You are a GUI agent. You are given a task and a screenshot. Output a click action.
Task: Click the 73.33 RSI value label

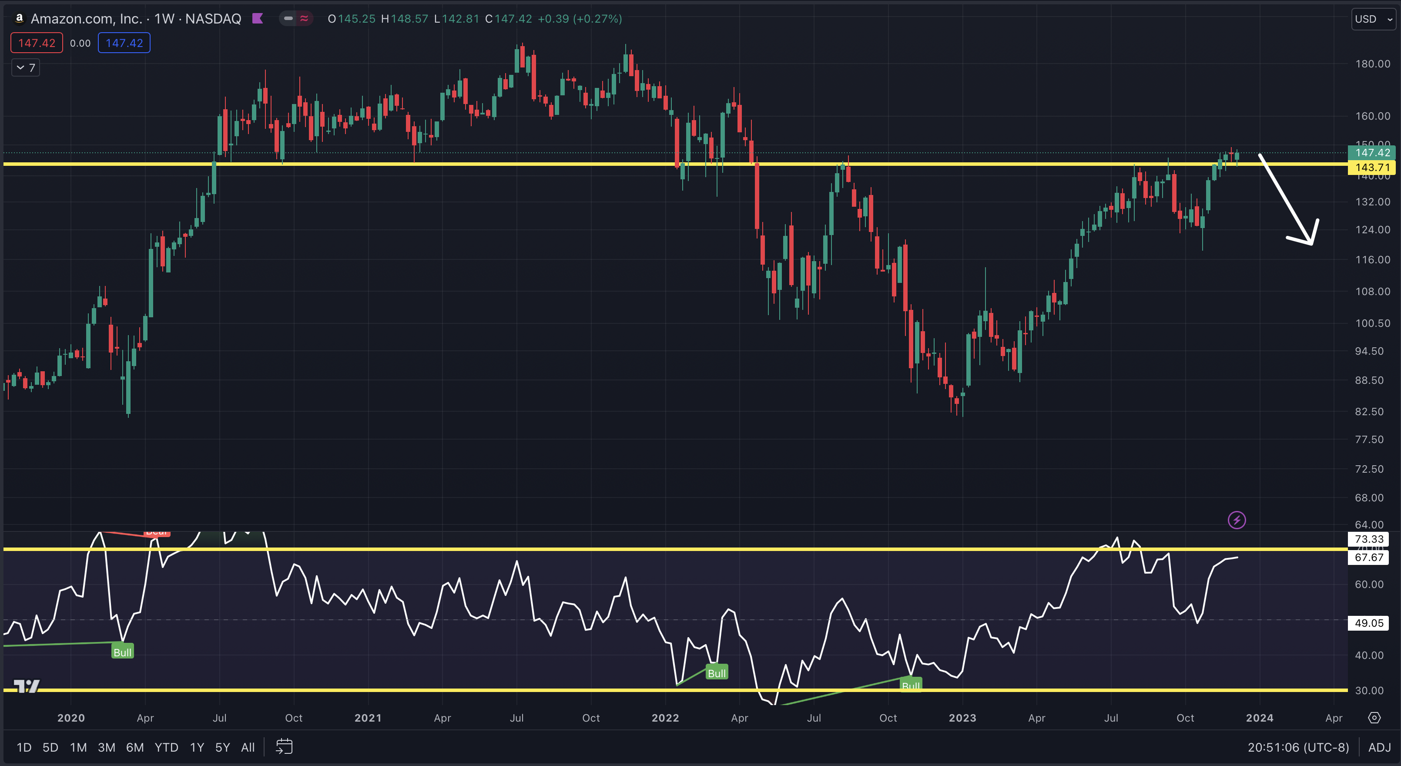(x=1368, y=539)
